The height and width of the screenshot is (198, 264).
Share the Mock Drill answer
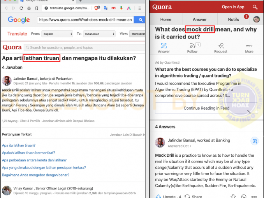click(x=193, y=196)
